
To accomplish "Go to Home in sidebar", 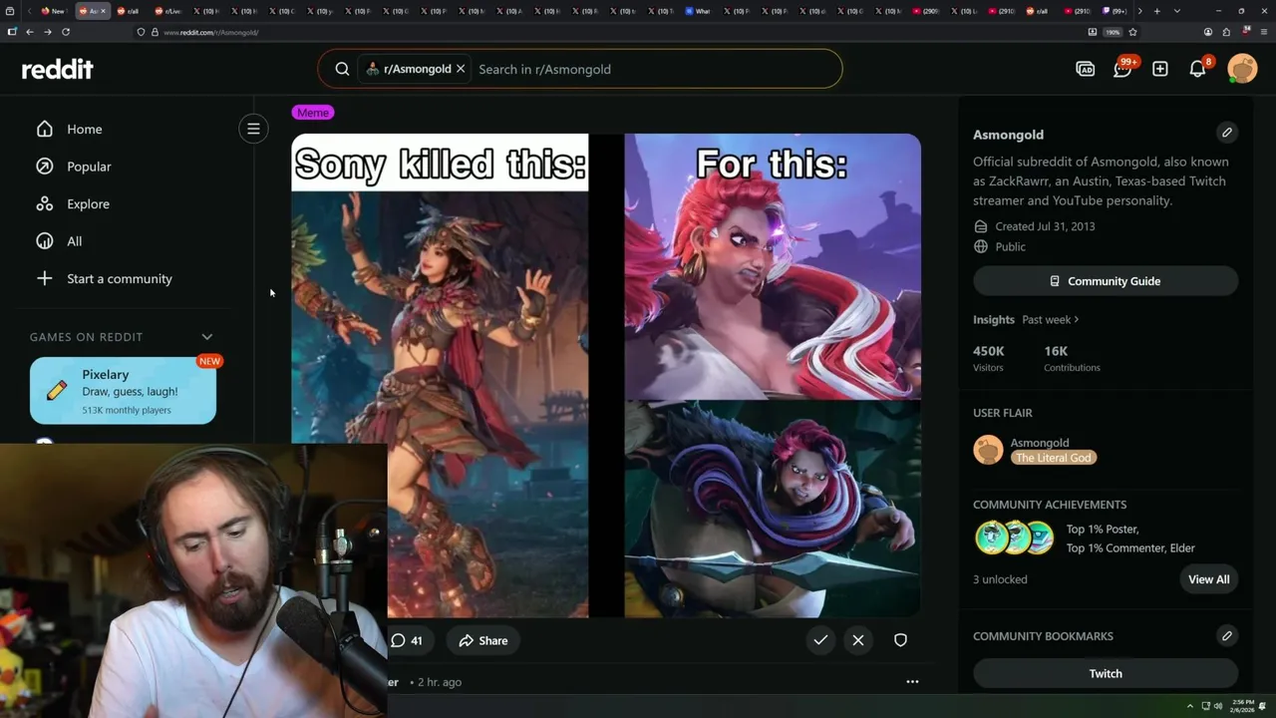I will point(84,129).
